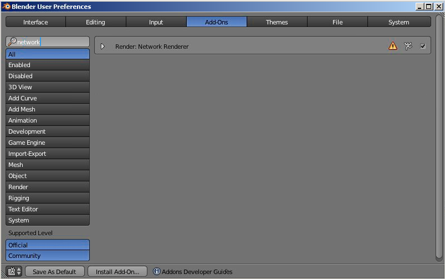Select the All category filter
The height and width of the screenshot is (279, 445).
tap(48, 54)
